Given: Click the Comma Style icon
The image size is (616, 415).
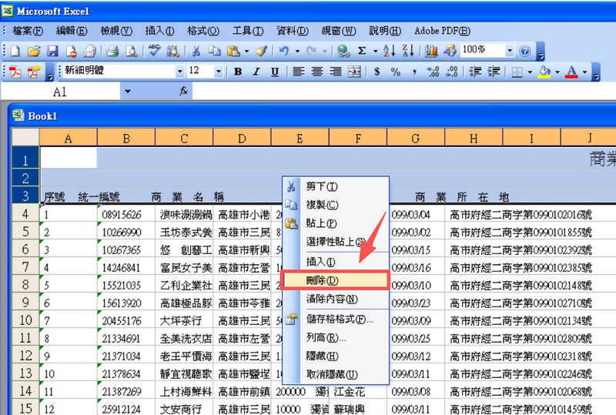Looking at the screenshot, I should pos(414,72).
